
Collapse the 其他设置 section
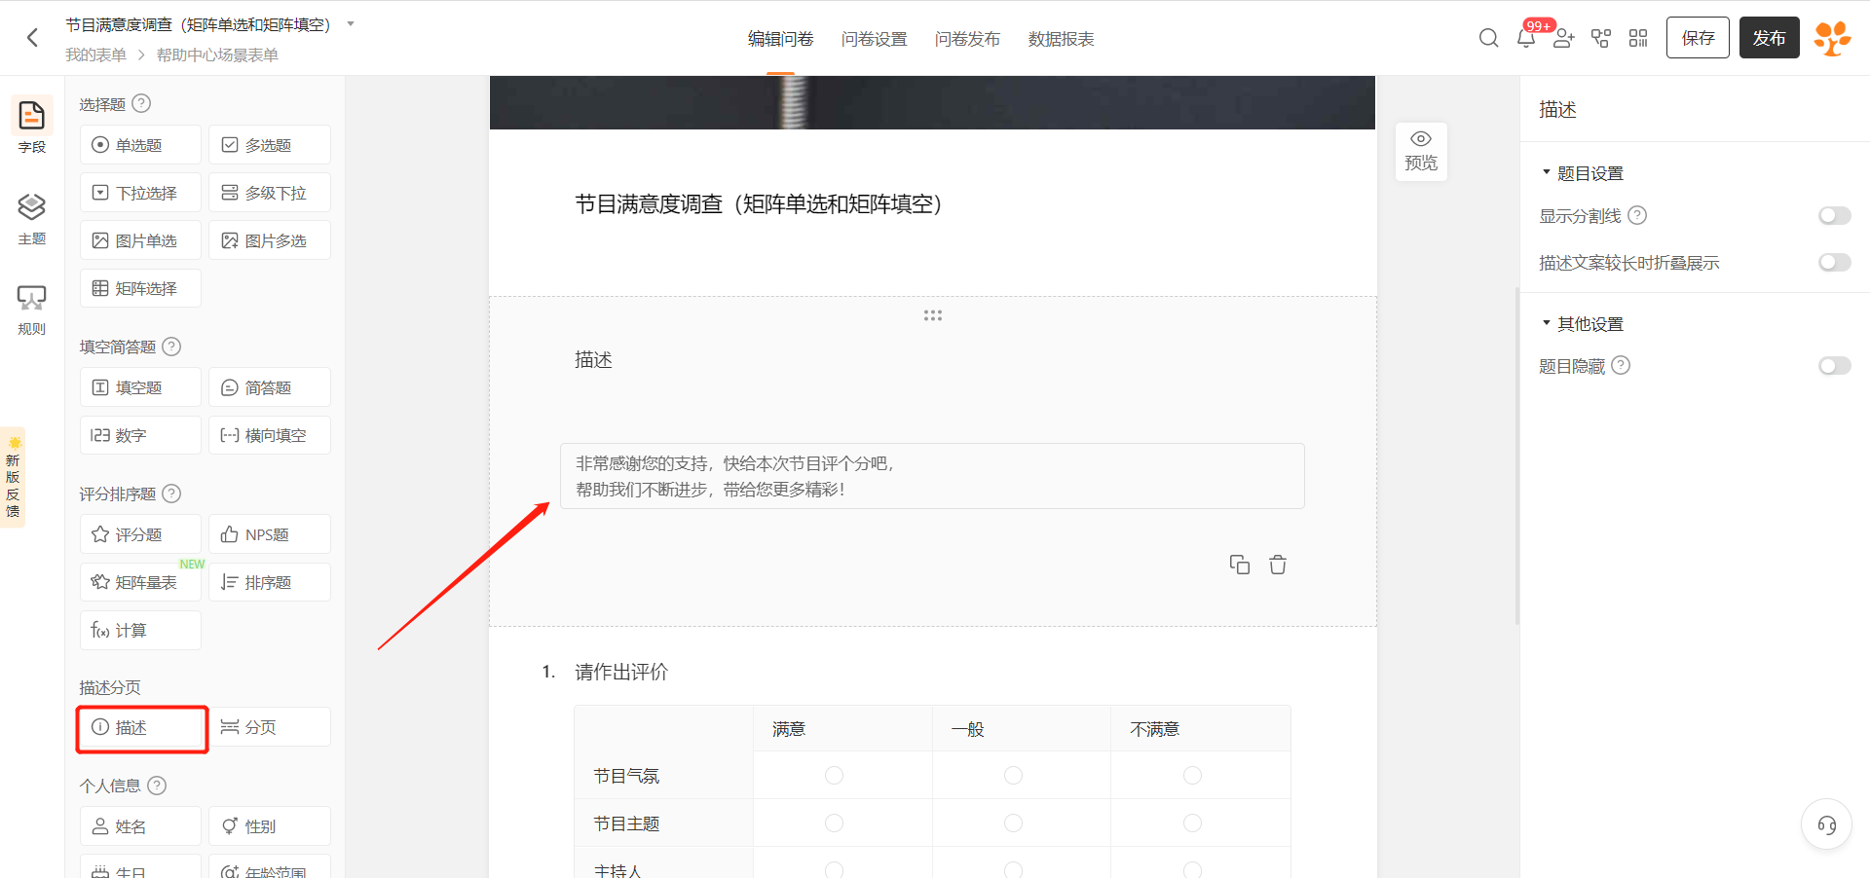pos(1546,323)
